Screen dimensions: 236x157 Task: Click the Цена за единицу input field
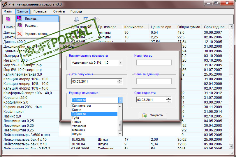pos(154,81)
